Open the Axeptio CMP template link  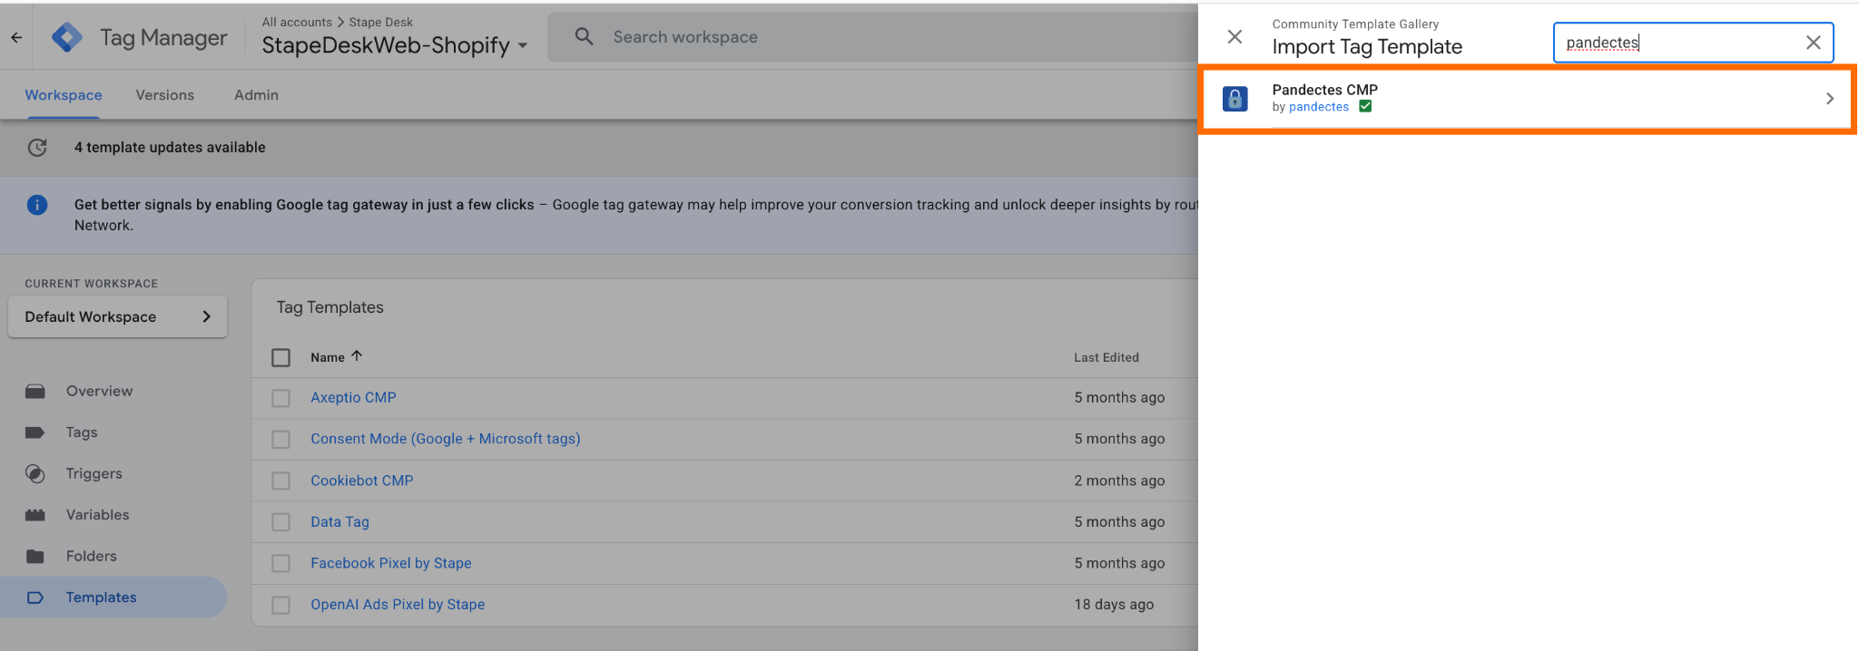click(353, 397)
